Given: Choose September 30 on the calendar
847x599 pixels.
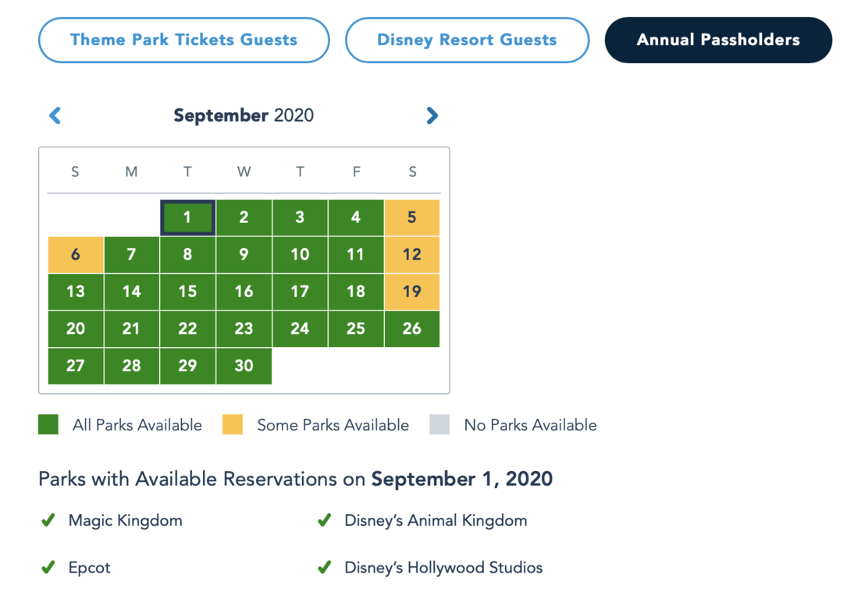Looking at the screenshot, I should coord(244,366).
